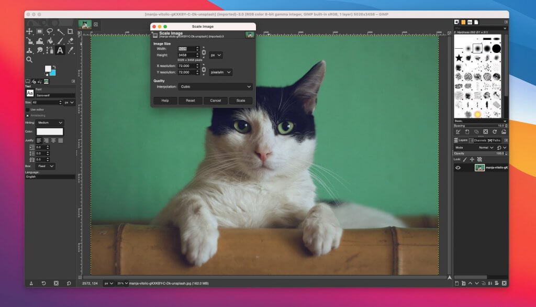Image resolution: width=536 pixels, height=307 pixels.
Task: Open the Box Fixed dropdown
Action: tap(45, 166)
